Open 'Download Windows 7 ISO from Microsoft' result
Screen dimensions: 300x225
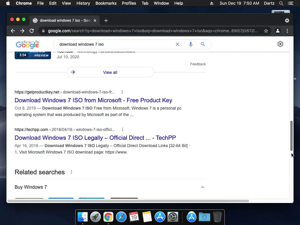[x=93, y=100]
